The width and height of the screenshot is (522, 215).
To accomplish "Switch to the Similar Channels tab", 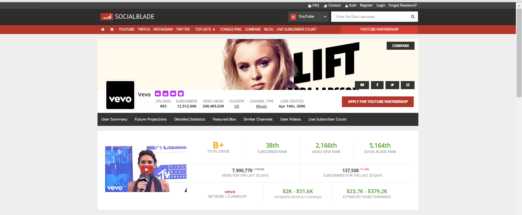I will pyautogui.click(x=258, y=119).
